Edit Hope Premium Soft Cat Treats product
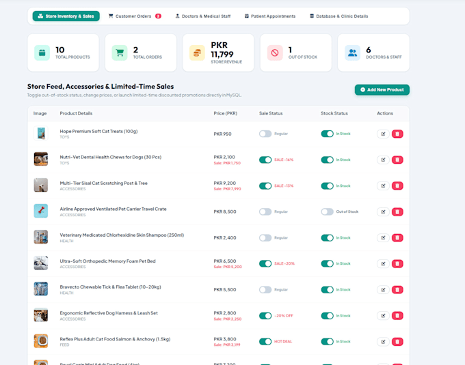Screen dimensions: 465x365 [383, 134]
